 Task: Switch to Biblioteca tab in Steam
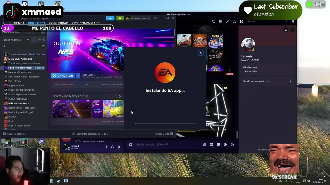coord(37,23)
